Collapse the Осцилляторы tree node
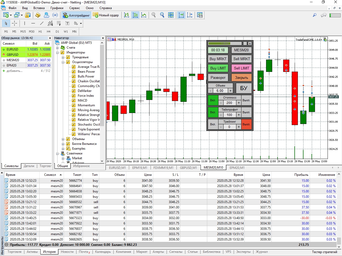The image size is (342, 256). 63,62
